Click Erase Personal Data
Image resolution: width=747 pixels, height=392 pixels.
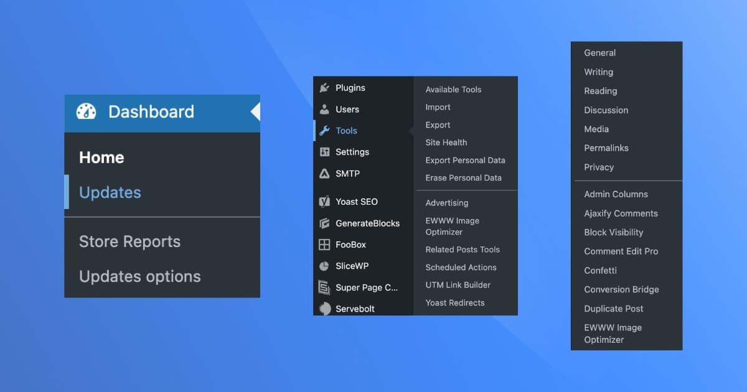(x=464, y=178)
